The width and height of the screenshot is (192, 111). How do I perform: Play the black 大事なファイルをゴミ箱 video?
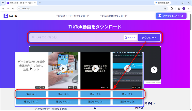point(95,69)
